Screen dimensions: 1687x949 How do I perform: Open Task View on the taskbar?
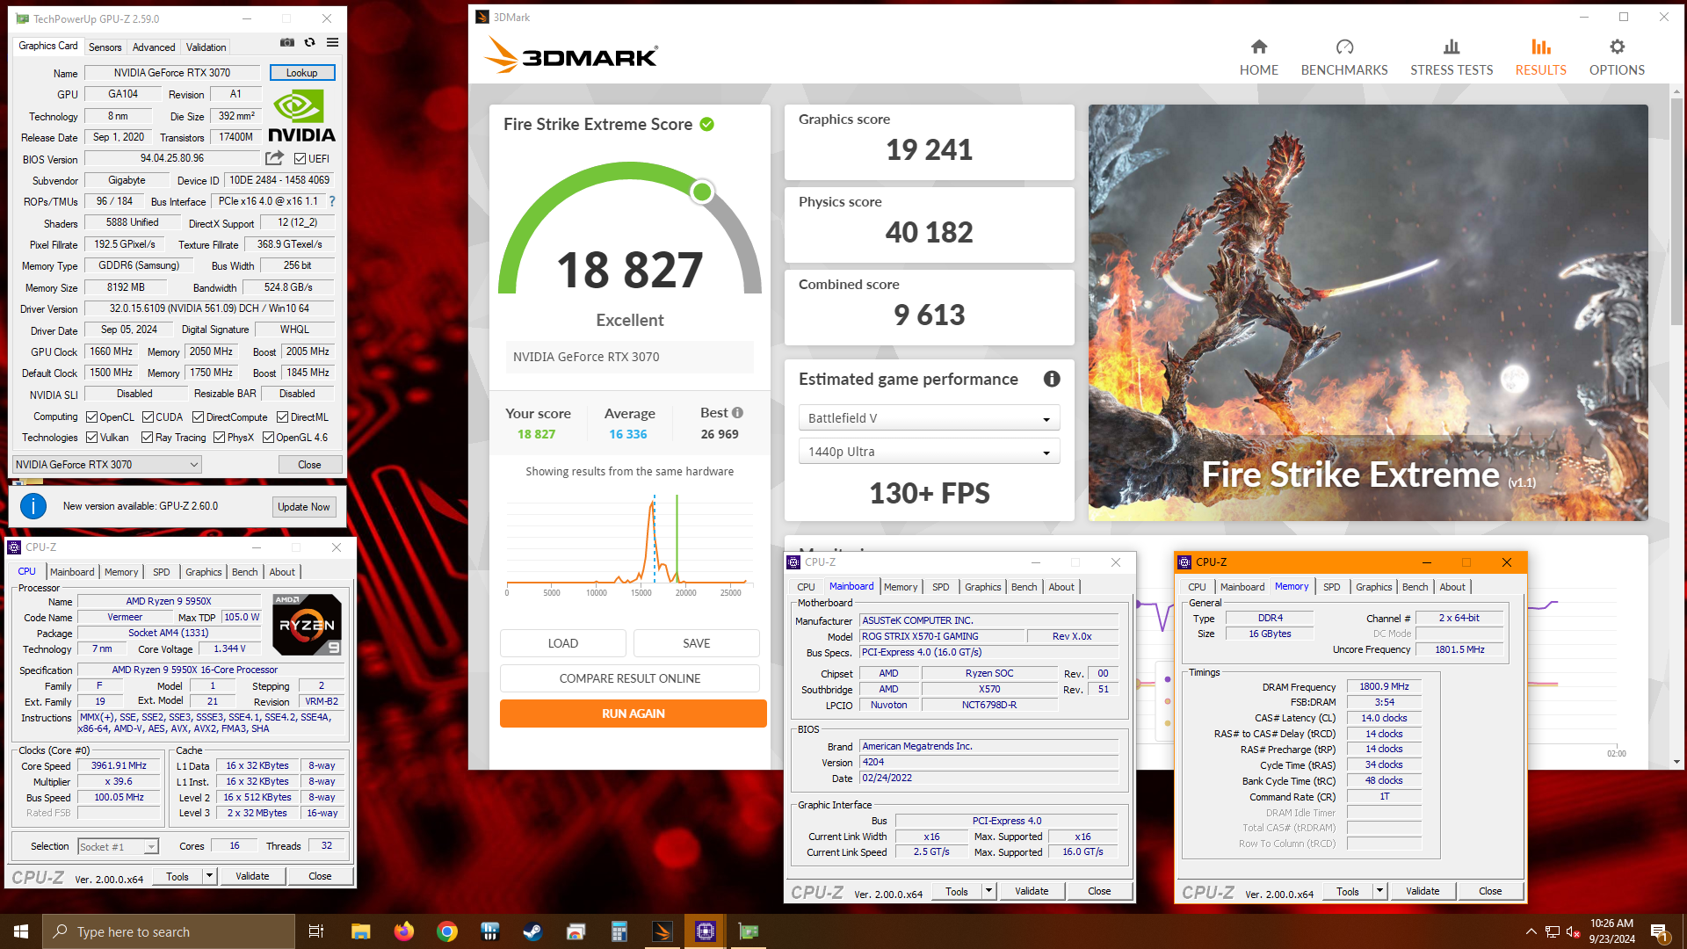316,931
